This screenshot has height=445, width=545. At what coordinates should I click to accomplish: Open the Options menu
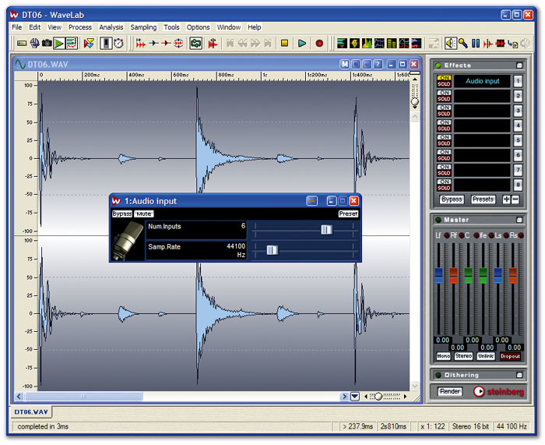[198, 27]
